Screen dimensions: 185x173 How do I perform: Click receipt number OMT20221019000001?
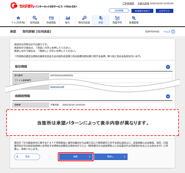(62, 75)
